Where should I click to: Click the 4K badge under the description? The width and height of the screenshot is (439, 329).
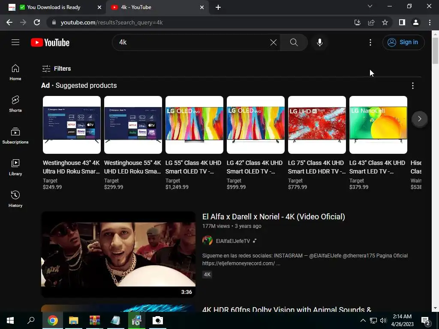(x=207, y=275)
